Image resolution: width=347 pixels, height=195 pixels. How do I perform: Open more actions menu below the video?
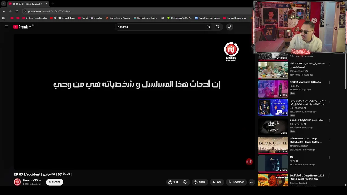(252, 182)
